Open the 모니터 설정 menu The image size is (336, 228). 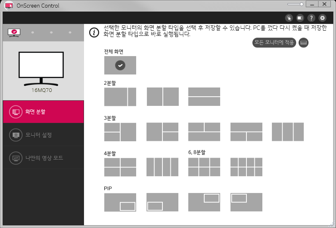tap(43, 134)
